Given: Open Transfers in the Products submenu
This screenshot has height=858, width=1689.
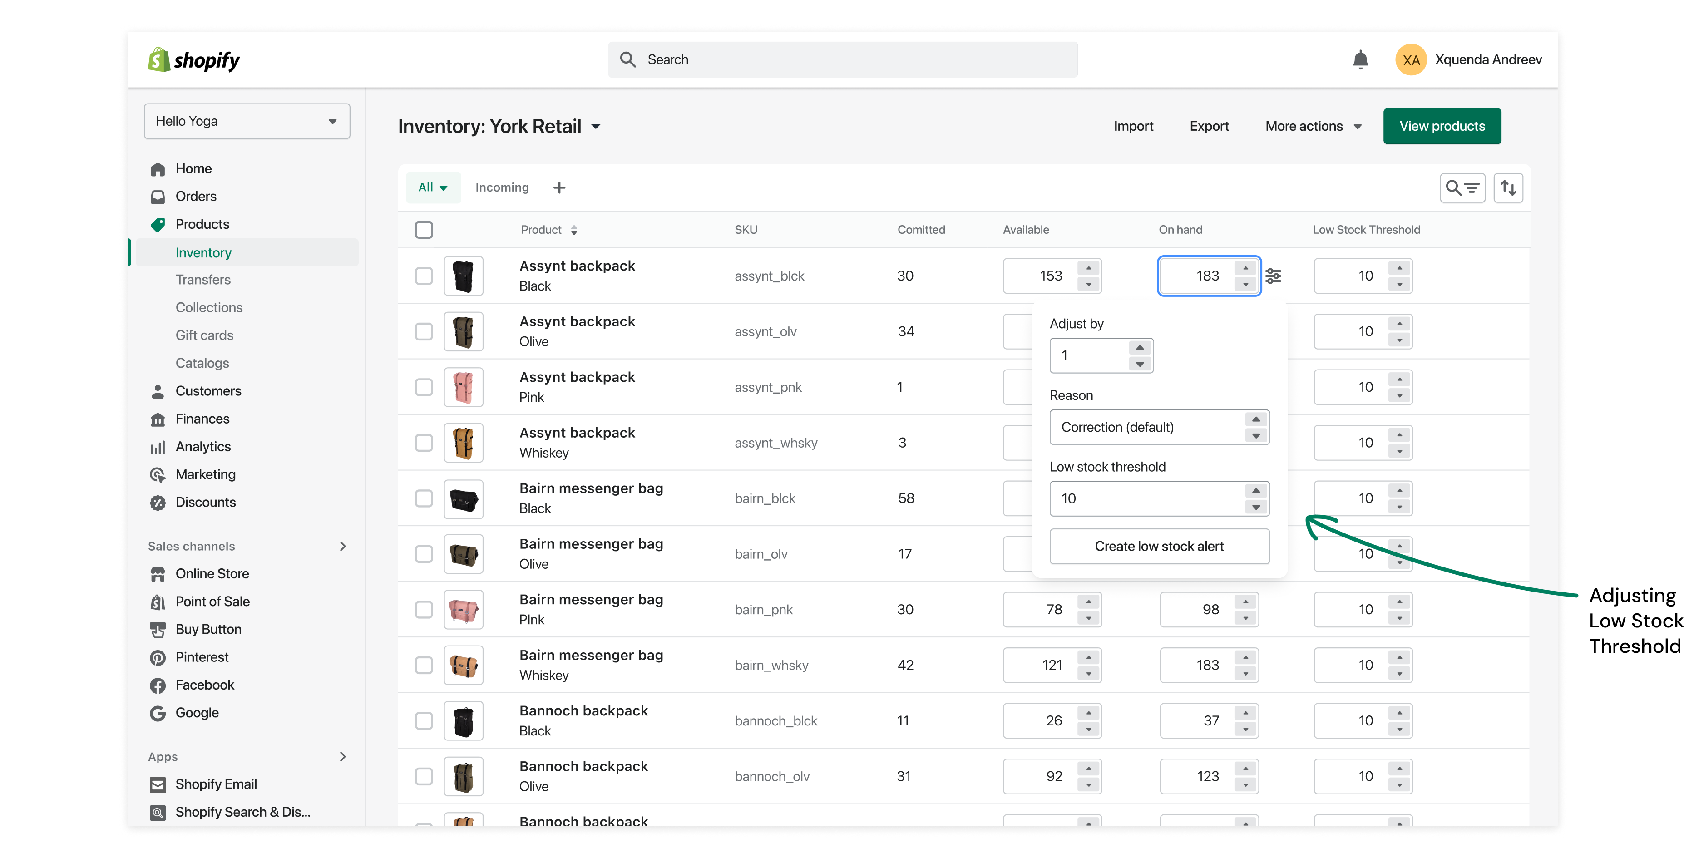Looking at the screenshot, I should point(202,280).
